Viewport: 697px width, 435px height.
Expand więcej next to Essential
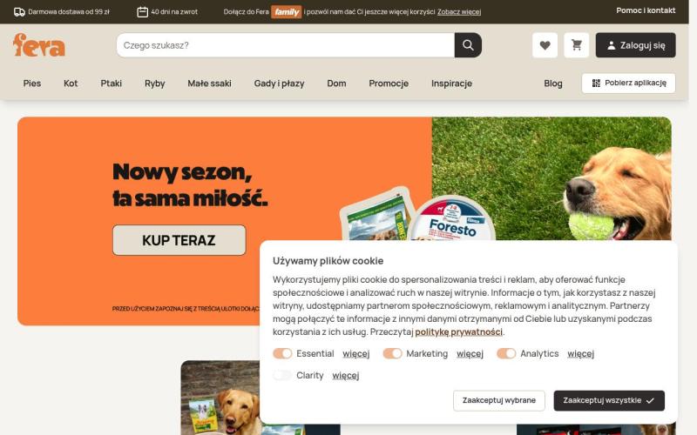click(356, 354)
